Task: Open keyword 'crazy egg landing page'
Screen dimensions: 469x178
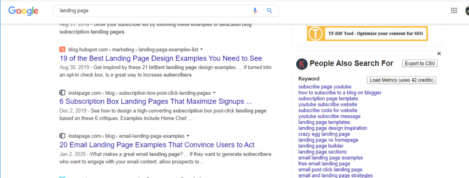Action: pos(324,134)
